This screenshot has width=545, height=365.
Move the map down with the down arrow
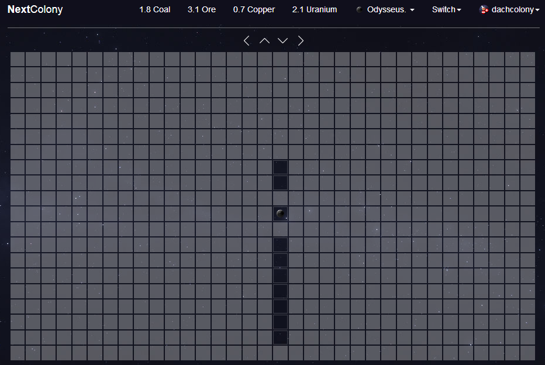click(x=282, y=41)
